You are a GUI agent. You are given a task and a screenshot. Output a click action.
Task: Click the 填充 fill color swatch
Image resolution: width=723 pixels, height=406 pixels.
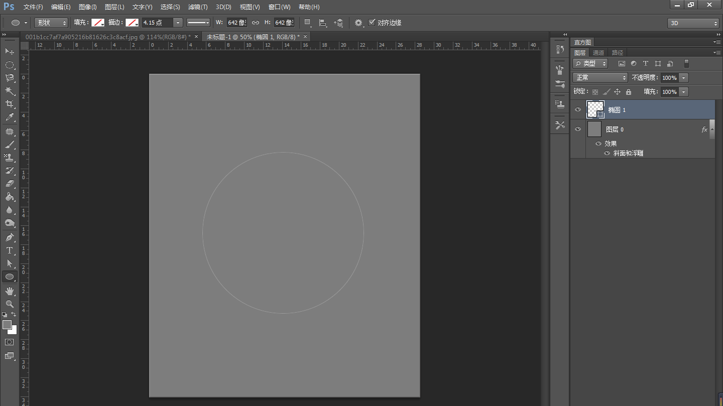point(97,23)
